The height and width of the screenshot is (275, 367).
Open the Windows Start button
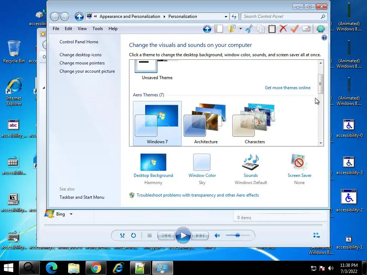9,268
